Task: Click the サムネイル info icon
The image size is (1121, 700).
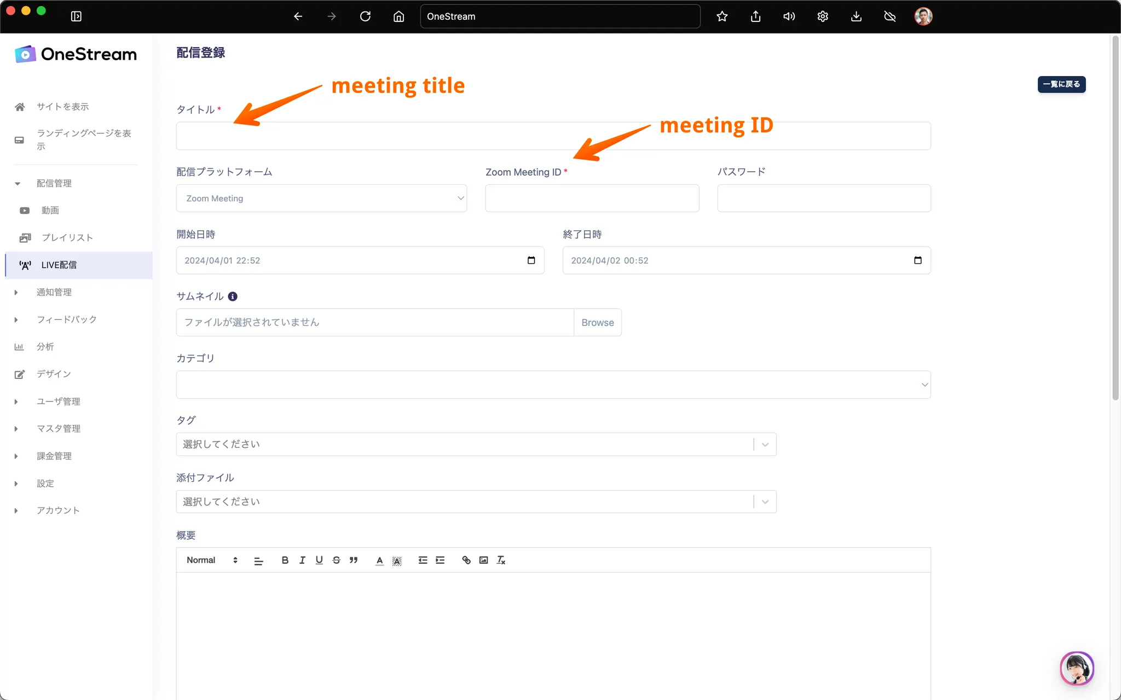Action: click(x=233, y=296)
